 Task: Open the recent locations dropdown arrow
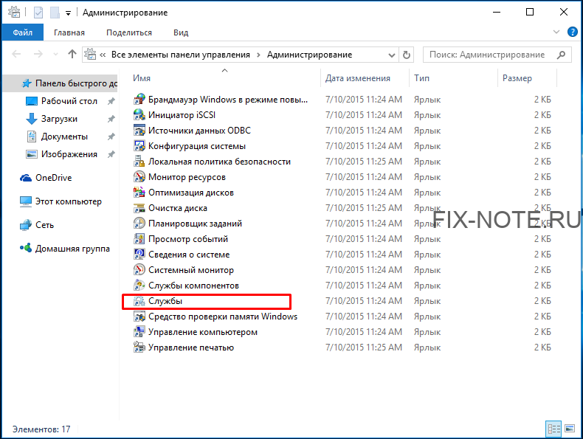point(56,55)
